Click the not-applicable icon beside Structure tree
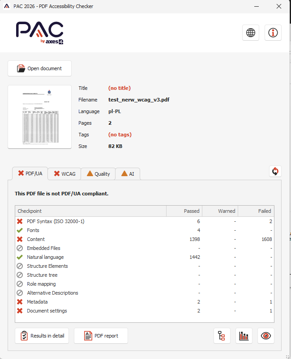This screenshot has height=359, width=291. (x=20, y=275)
